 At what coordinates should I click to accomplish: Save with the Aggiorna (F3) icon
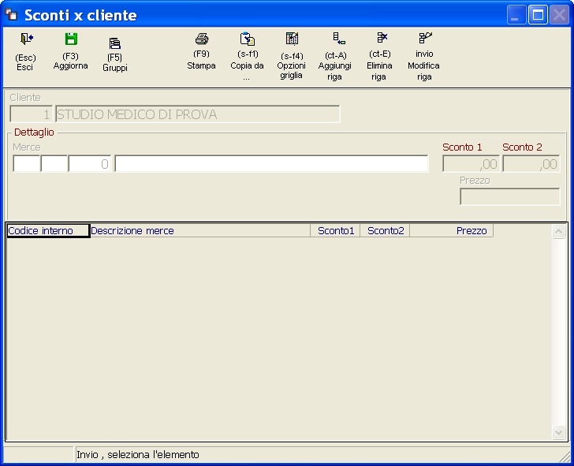coord(71,39)
